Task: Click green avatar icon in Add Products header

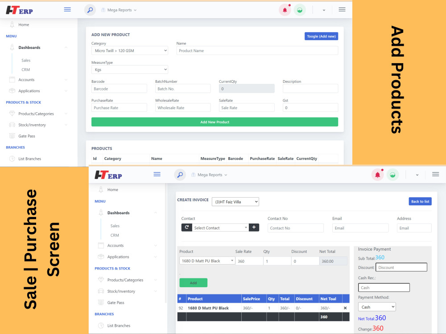Action: click(x=300, y=10)
